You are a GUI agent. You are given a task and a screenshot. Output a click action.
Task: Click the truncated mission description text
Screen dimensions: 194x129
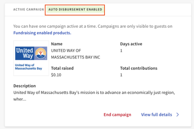coord(94,92)
